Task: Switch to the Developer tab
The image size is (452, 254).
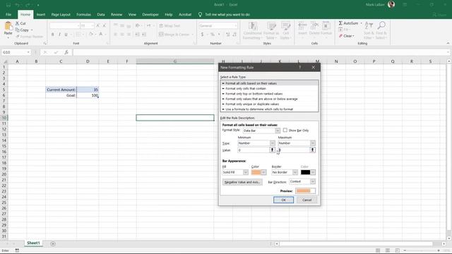Action: point(150,14)
